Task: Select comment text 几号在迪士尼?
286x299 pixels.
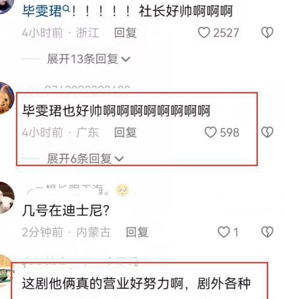Action: coord(66,210)
